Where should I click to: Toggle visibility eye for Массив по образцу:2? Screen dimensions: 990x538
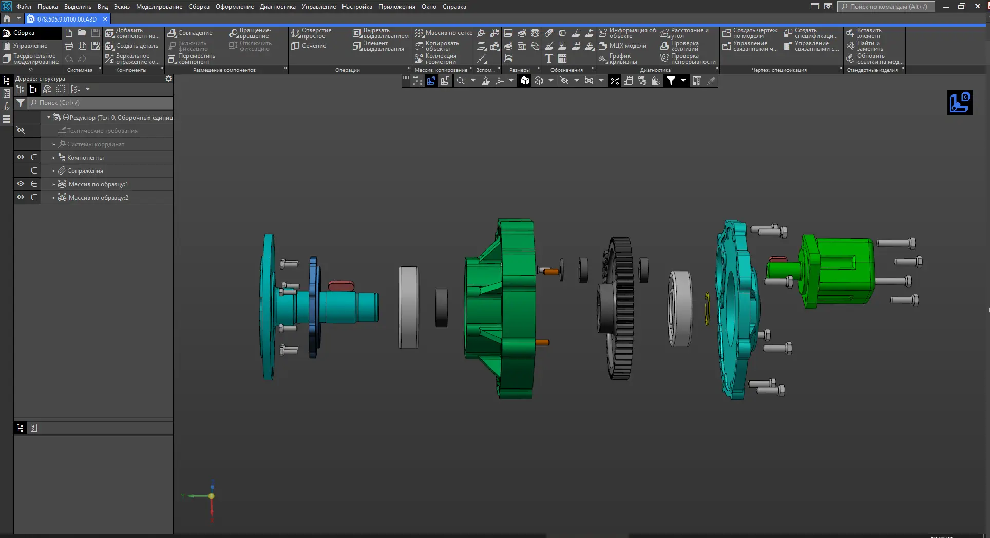point(21,197)
